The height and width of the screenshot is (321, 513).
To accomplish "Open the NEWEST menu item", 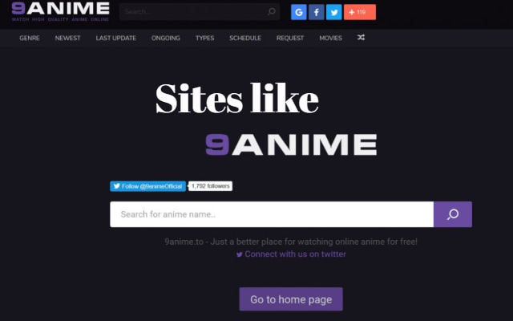I will click(67, 38).
